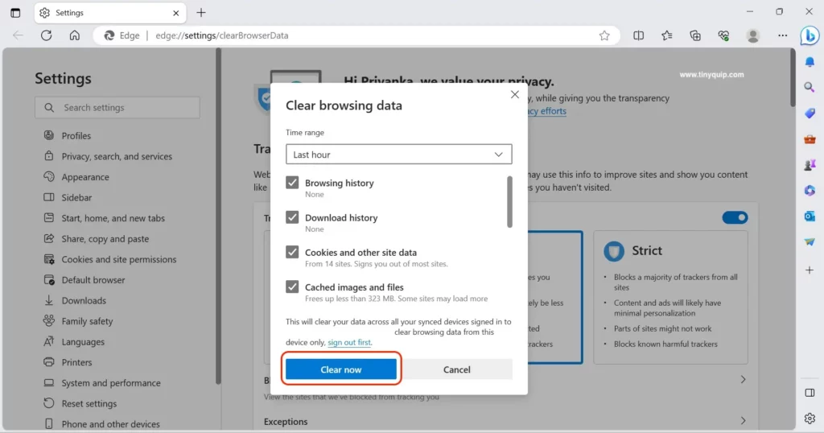This screenshot has height=433, width=824.
Task: Uncheck Cached images and files
Action: [x=292, y=287]
